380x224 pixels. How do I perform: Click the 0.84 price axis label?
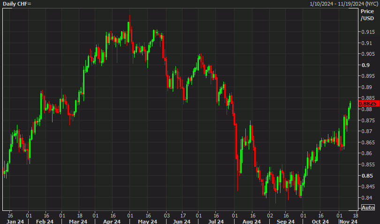(366, 198)
